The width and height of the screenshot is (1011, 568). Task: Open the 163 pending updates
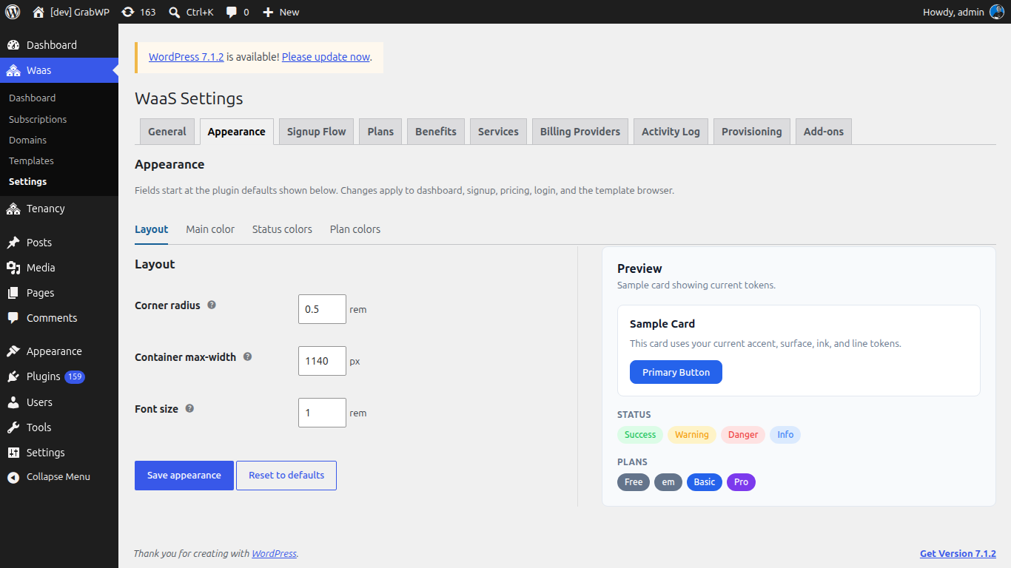[138, 12]
